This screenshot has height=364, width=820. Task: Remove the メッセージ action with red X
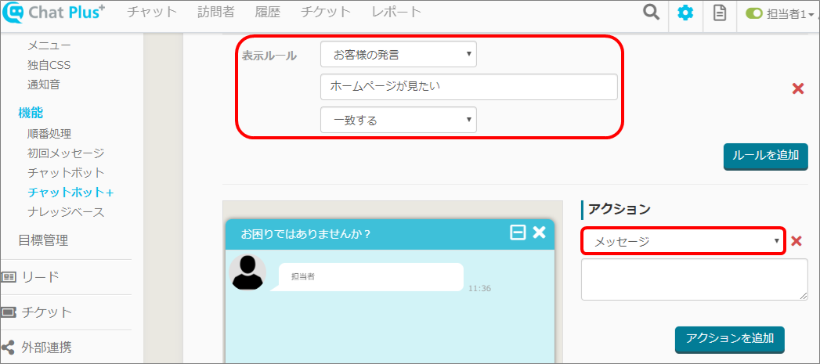pyautogui.click(x=796, y=241)
